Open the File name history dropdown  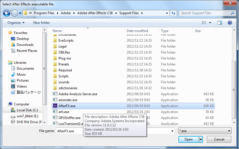(x=172, y=131)
